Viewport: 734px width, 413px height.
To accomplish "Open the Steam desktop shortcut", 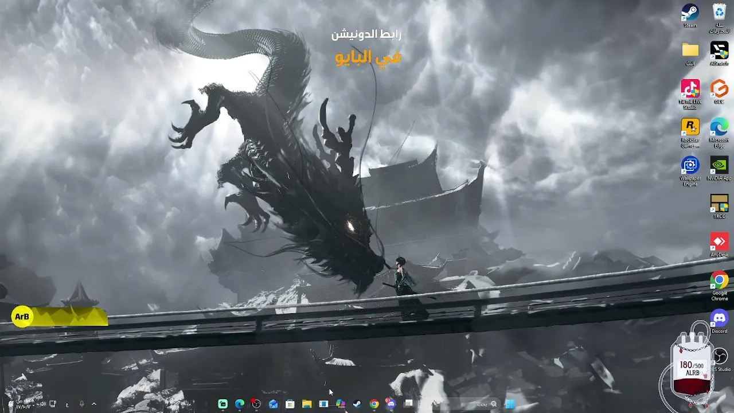I will point(690,15).
